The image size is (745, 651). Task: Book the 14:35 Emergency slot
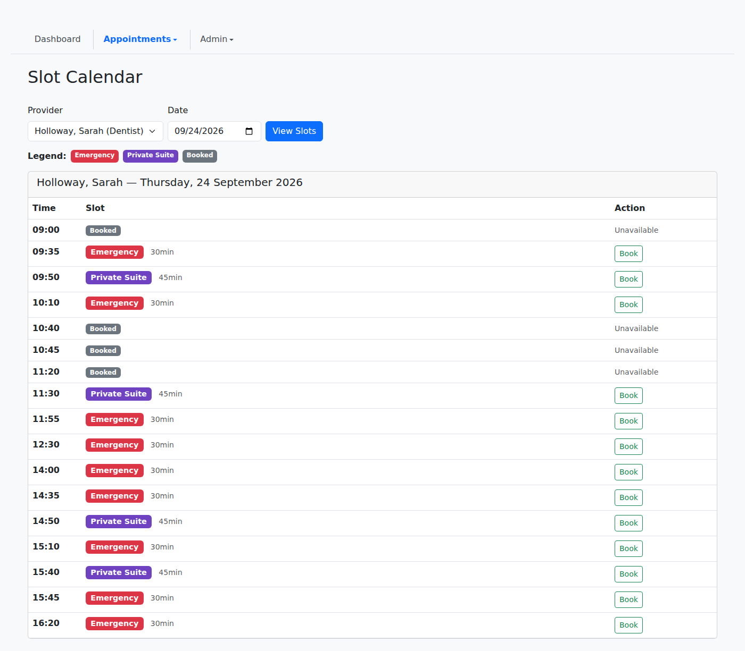[628, 498]
